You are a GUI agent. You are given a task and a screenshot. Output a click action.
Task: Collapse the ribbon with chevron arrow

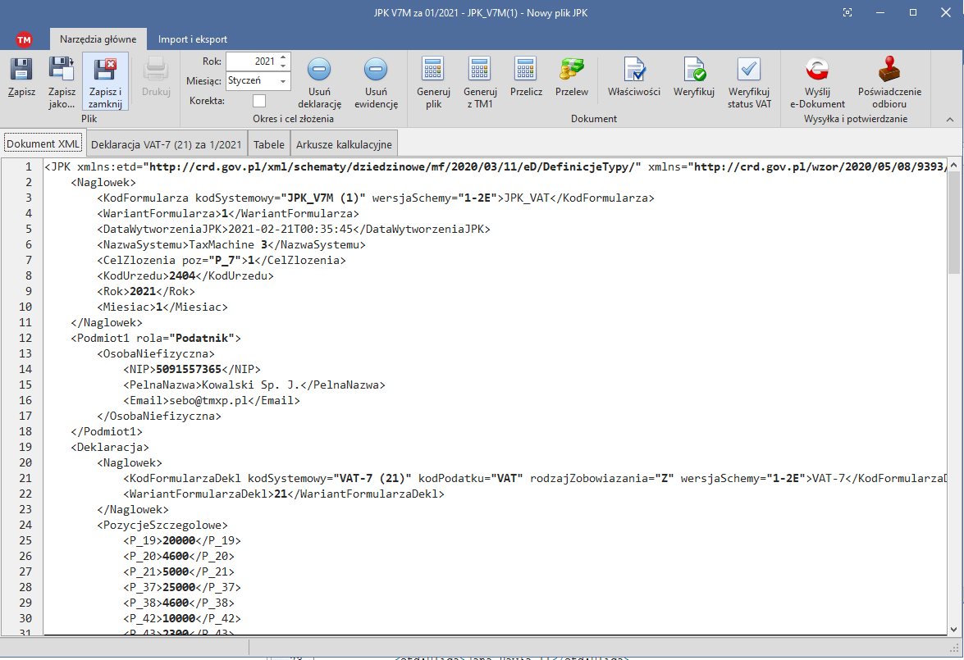pyautogui.click(x=950, y=120)
